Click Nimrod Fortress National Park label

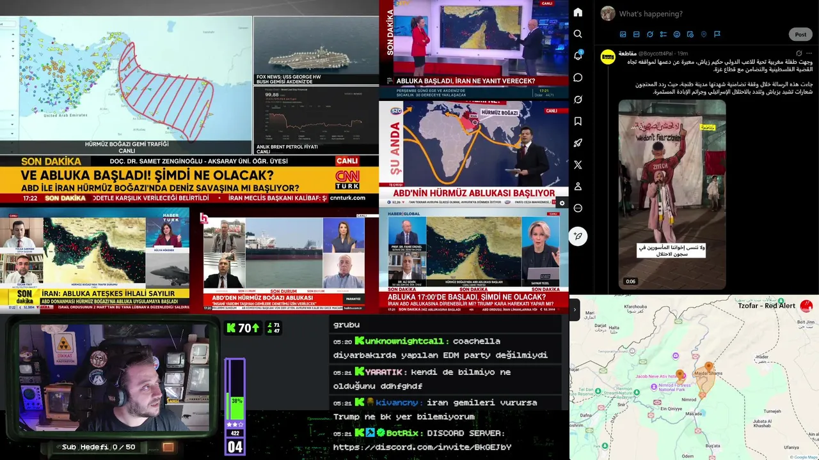point(674,386)
